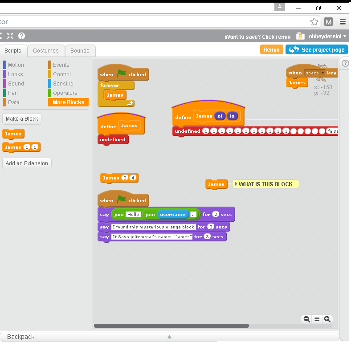Click the palette James 1 1 block
Screen dimensions: 351x342
[21, 147]
